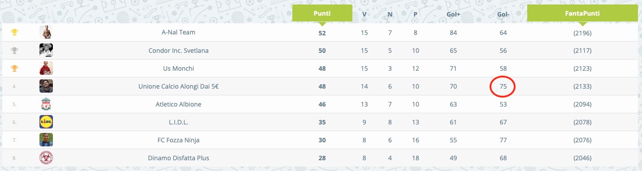The width and height of the screenshot is (642, 171).
Task: Open the Atletico Albione team link
Action: (x=178, y=104)
